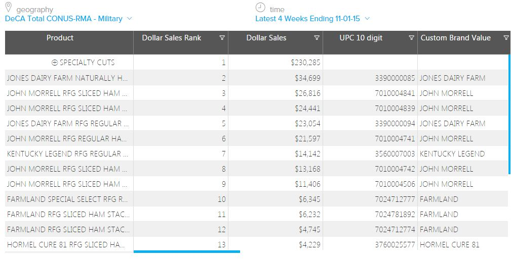This screenshot has width=511, height=263.
Task: Click the $230,285 Dollar Sales cell
Action: click(305, 63)
